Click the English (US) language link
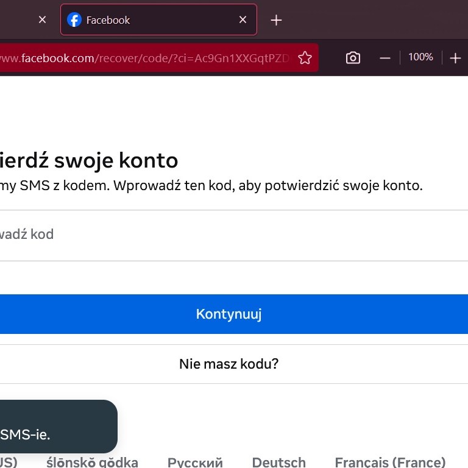The image size is (468, 468). (x=7, y=462)
